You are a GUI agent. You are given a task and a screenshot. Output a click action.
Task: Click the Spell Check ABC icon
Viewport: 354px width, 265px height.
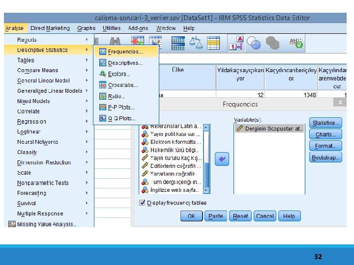click(x=296, y=43)
